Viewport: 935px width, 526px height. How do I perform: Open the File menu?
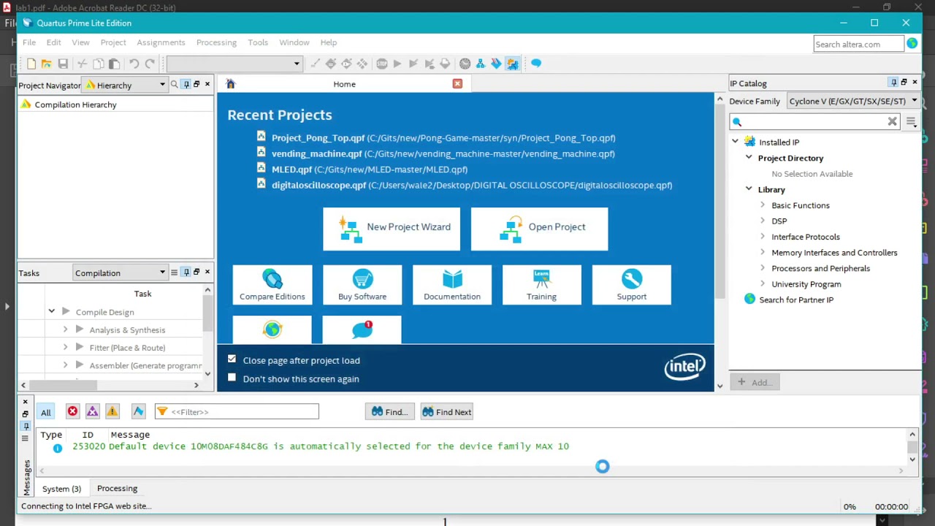29,42
